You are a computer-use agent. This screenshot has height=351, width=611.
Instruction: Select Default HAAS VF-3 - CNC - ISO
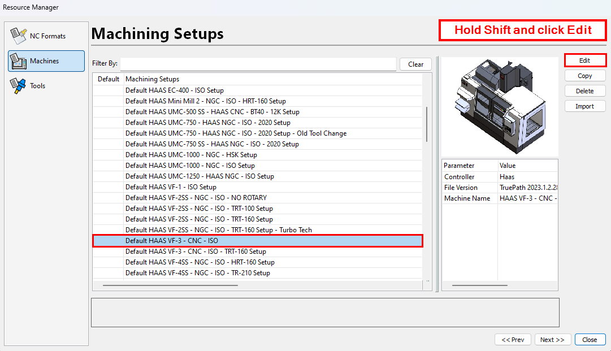tap(258, 241)
